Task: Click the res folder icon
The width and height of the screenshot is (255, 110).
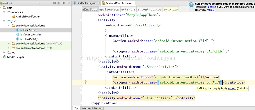Action: coord(9,53)
